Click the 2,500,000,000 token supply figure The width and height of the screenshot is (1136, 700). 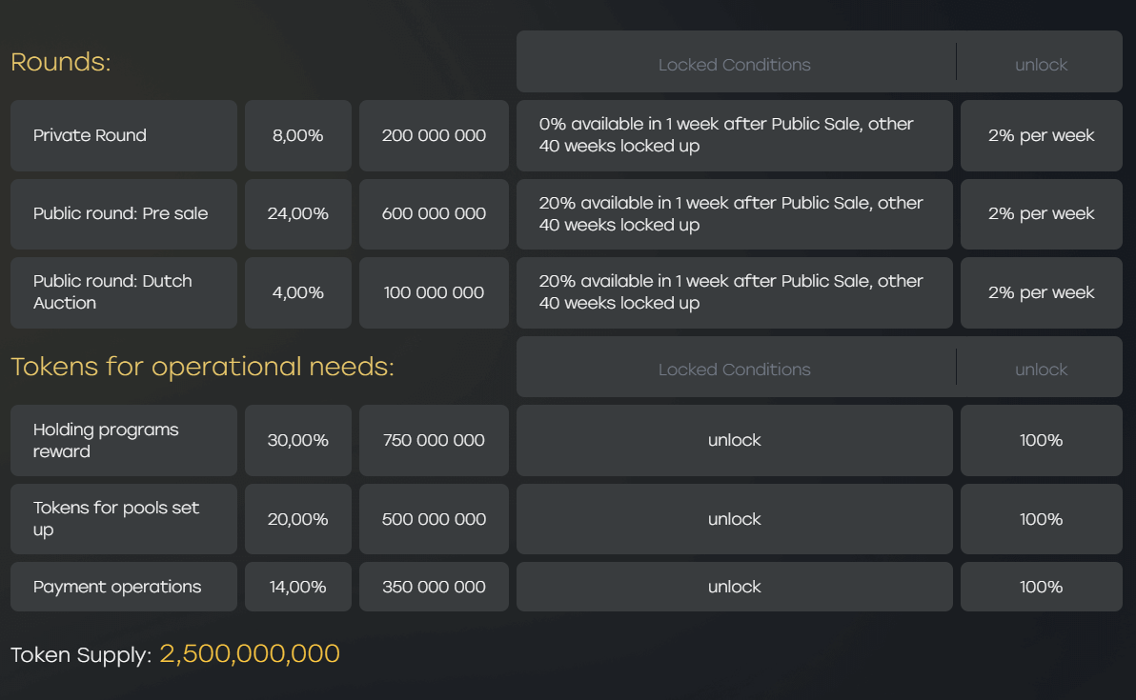[250, 653]
